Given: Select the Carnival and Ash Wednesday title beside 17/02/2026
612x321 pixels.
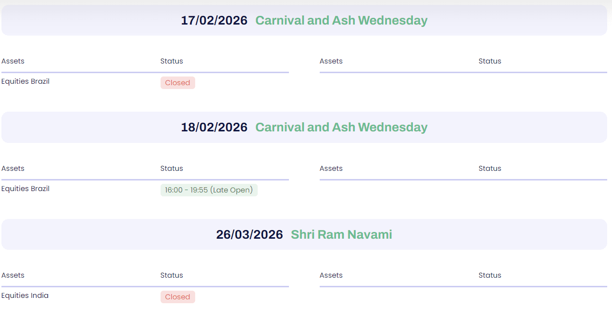Looking at the screenshot, I should click(x=341, y=20).
